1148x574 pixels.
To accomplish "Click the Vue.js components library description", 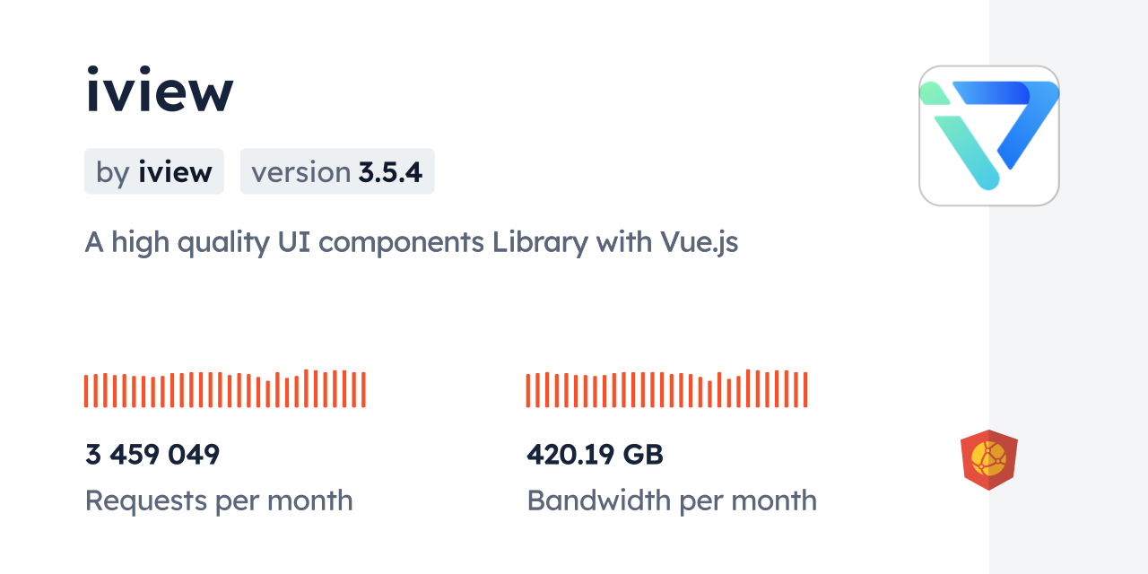I will tap(412, 242).
